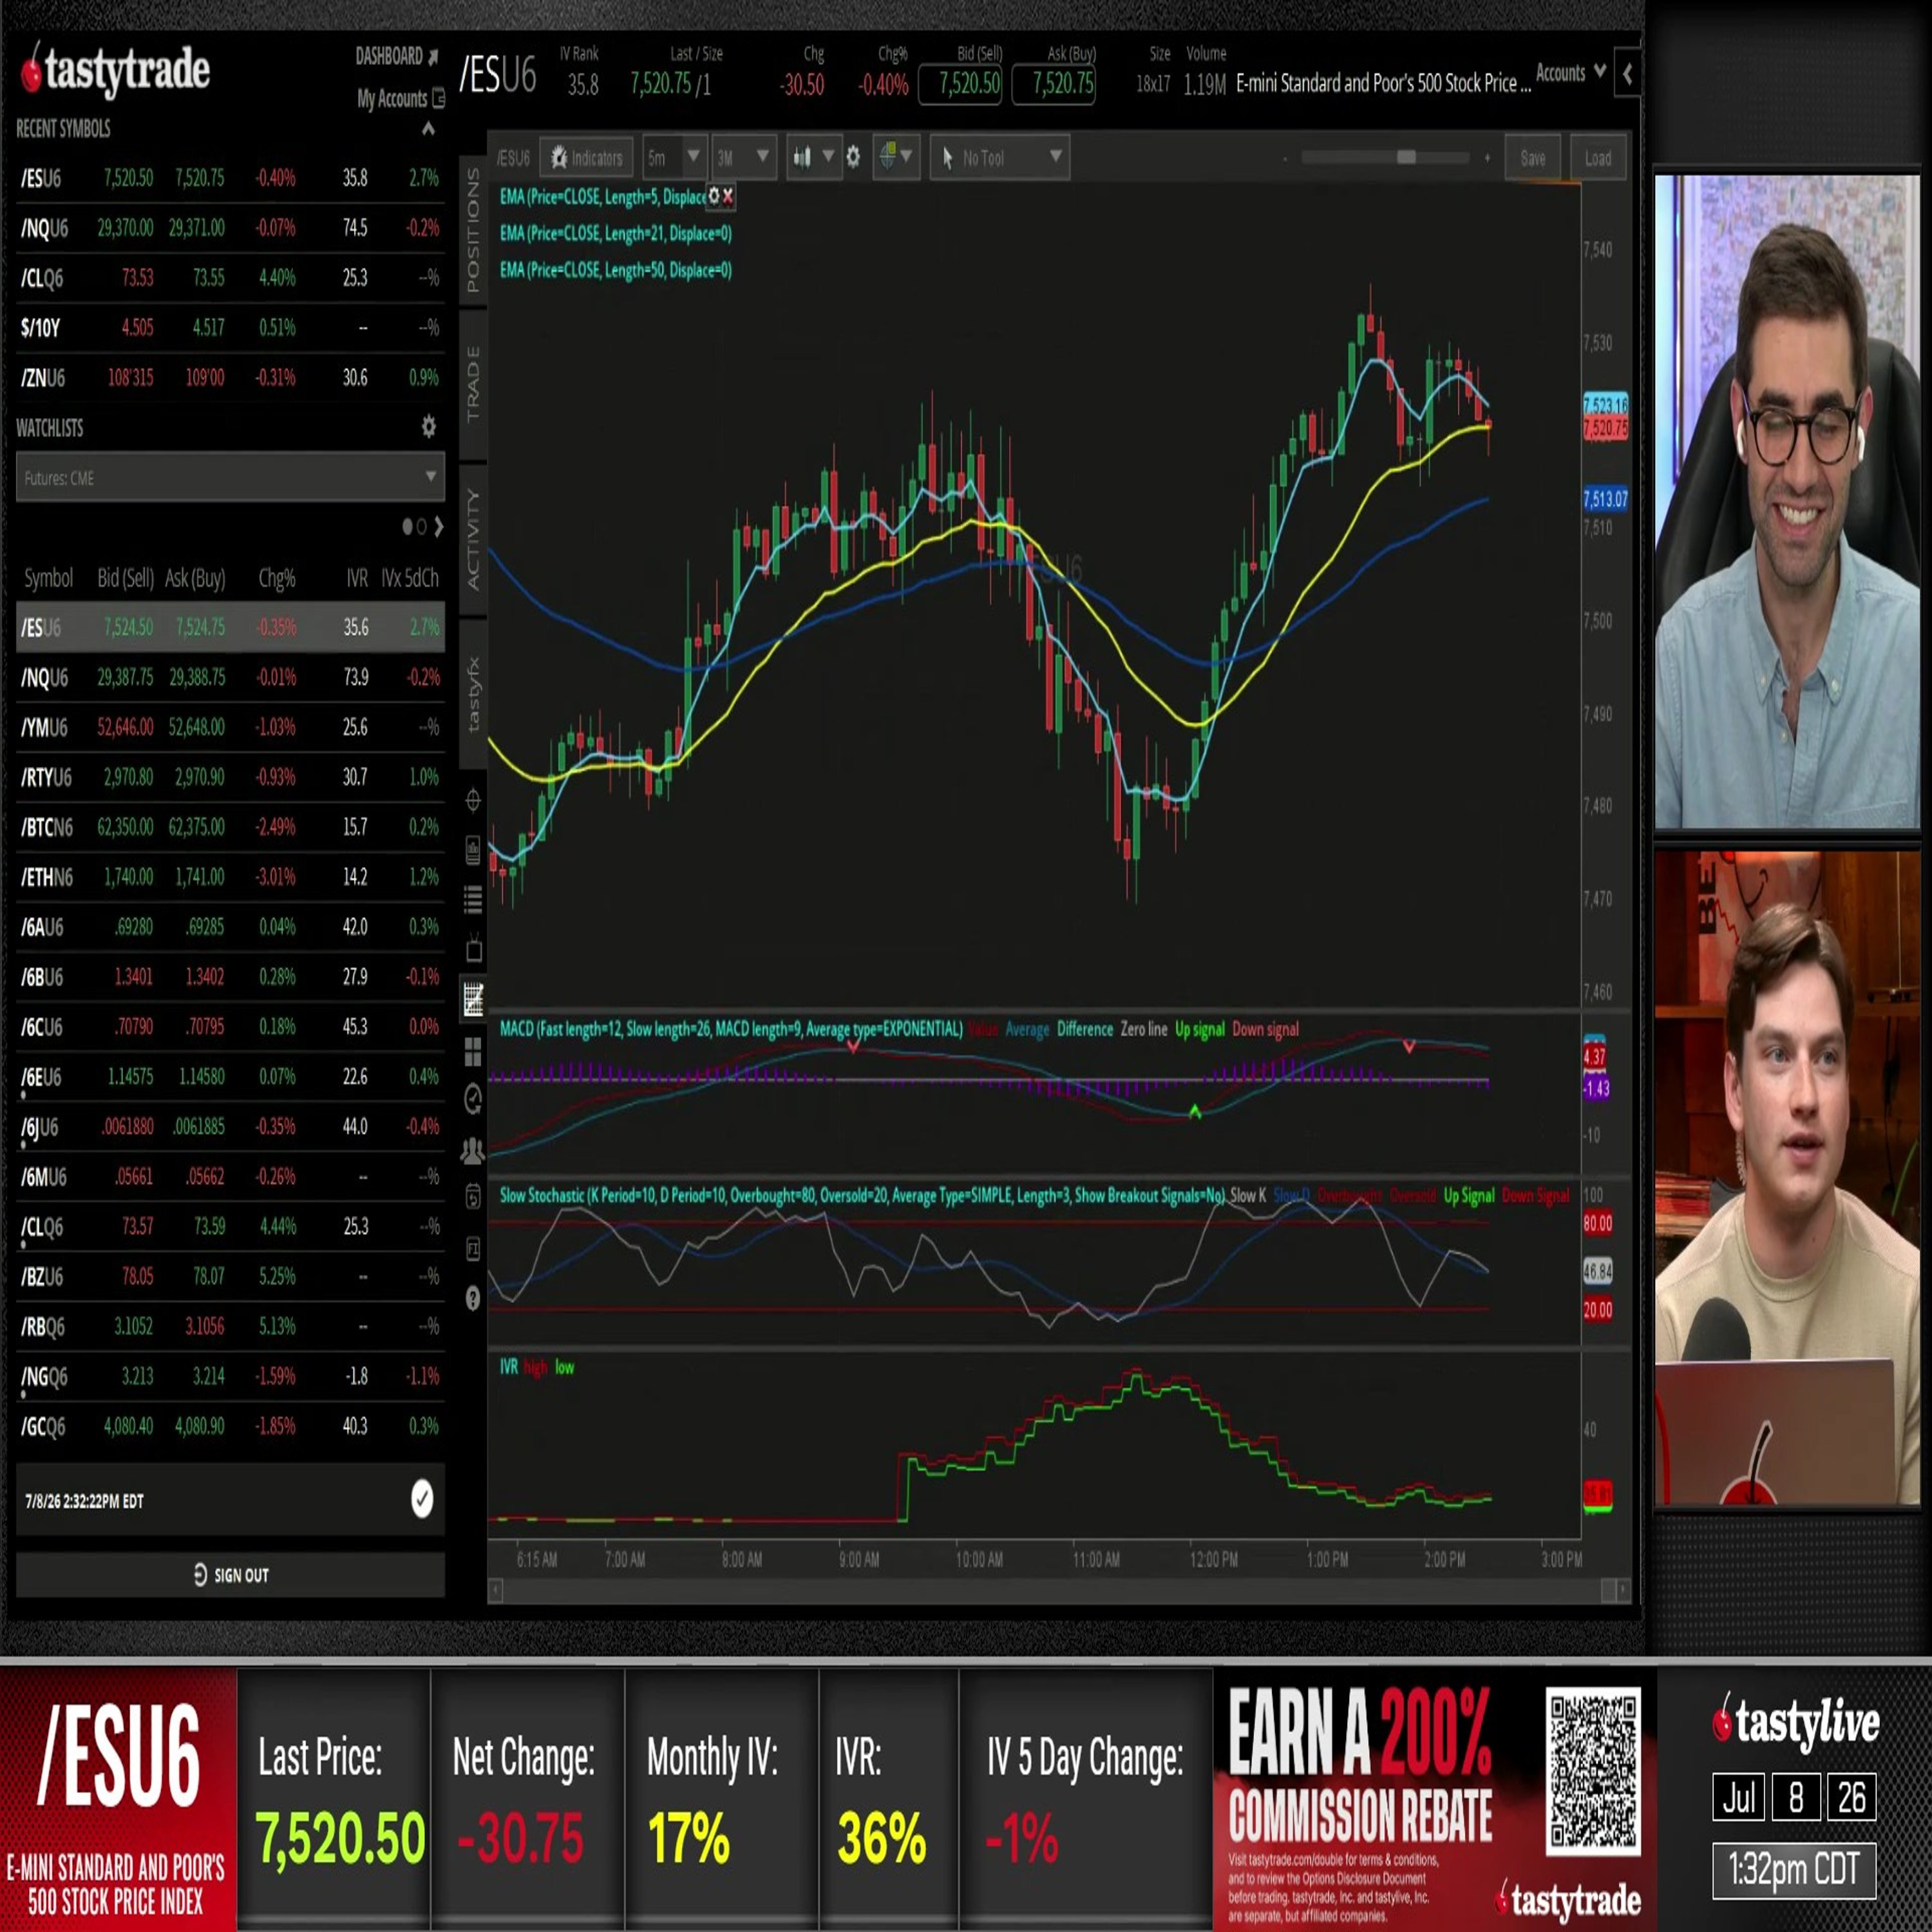The width and height of the screenshot is (1932, 1932).
Task: Click the zoom out minus on chart
Action: click(x=1285, y=158)
